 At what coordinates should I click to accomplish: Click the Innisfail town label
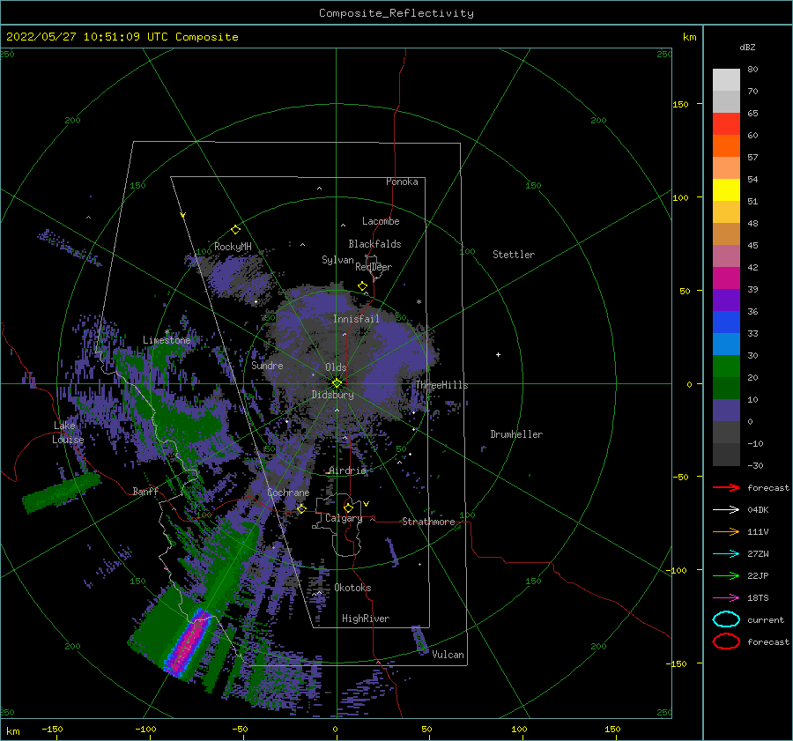coord(356,319)
